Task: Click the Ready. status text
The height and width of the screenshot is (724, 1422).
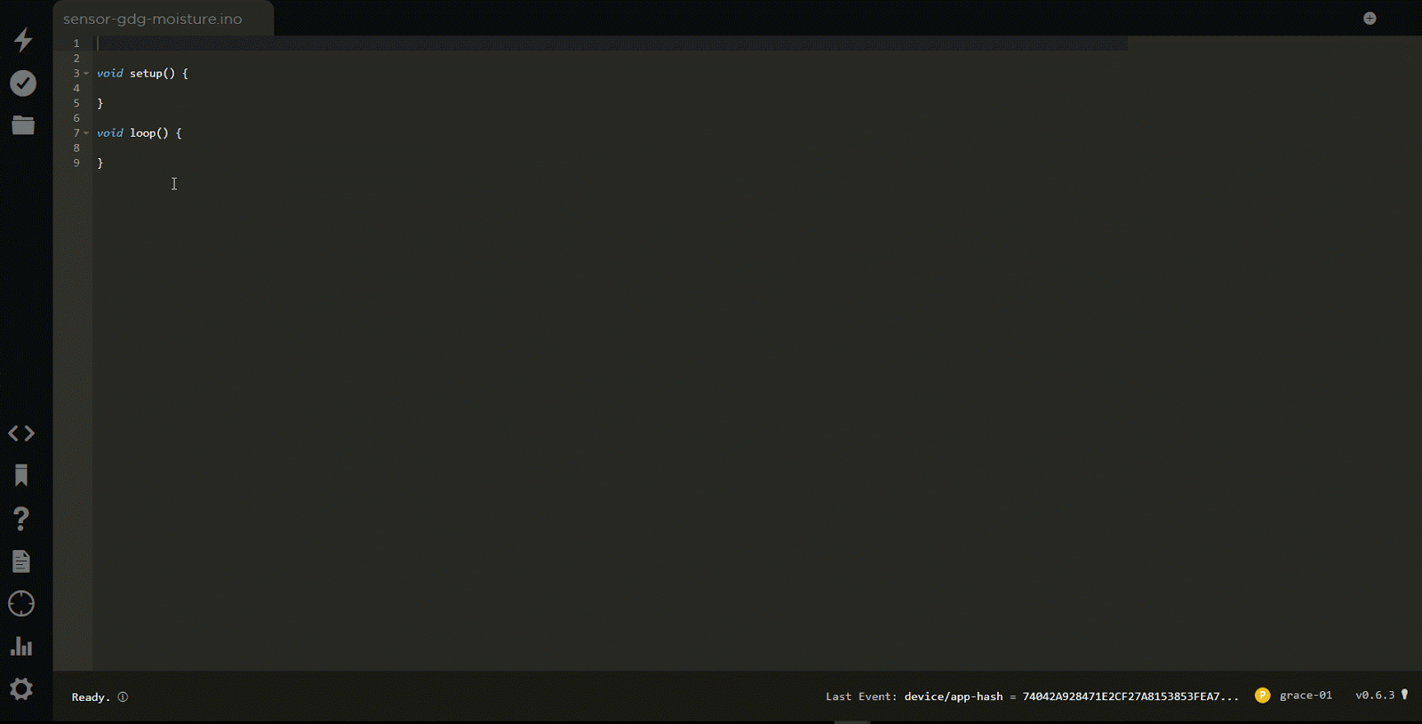Action: tap(91, 697)
